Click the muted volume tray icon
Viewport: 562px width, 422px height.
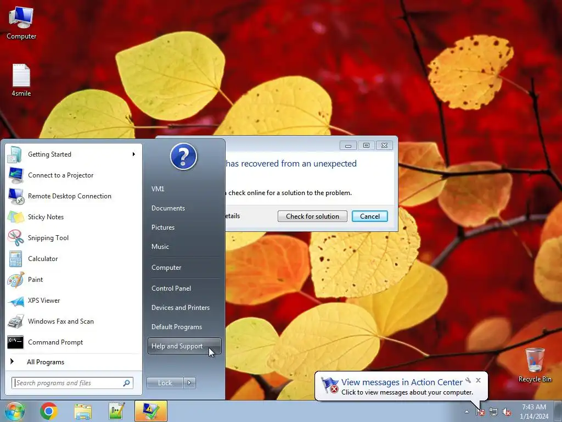coord(507,412)
